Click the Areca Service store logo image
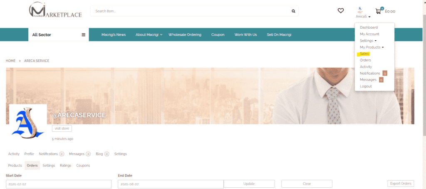426x189 pixels. point(28,122)
